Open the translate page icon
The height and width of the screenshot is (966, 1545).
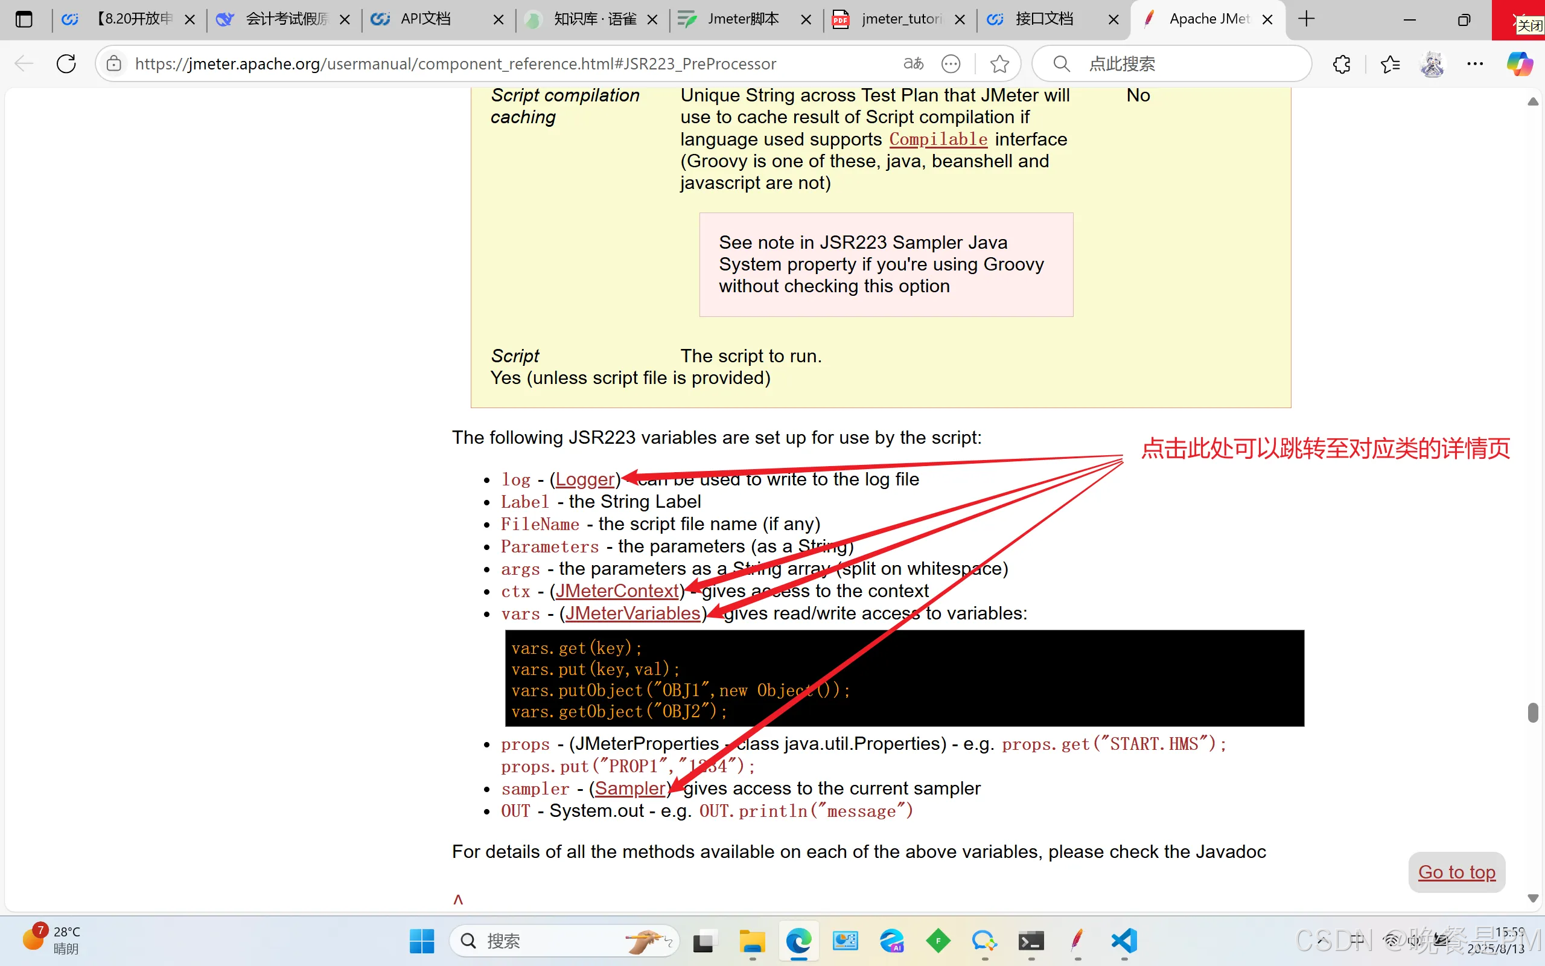pyautogui.click(x=914, y=63)
